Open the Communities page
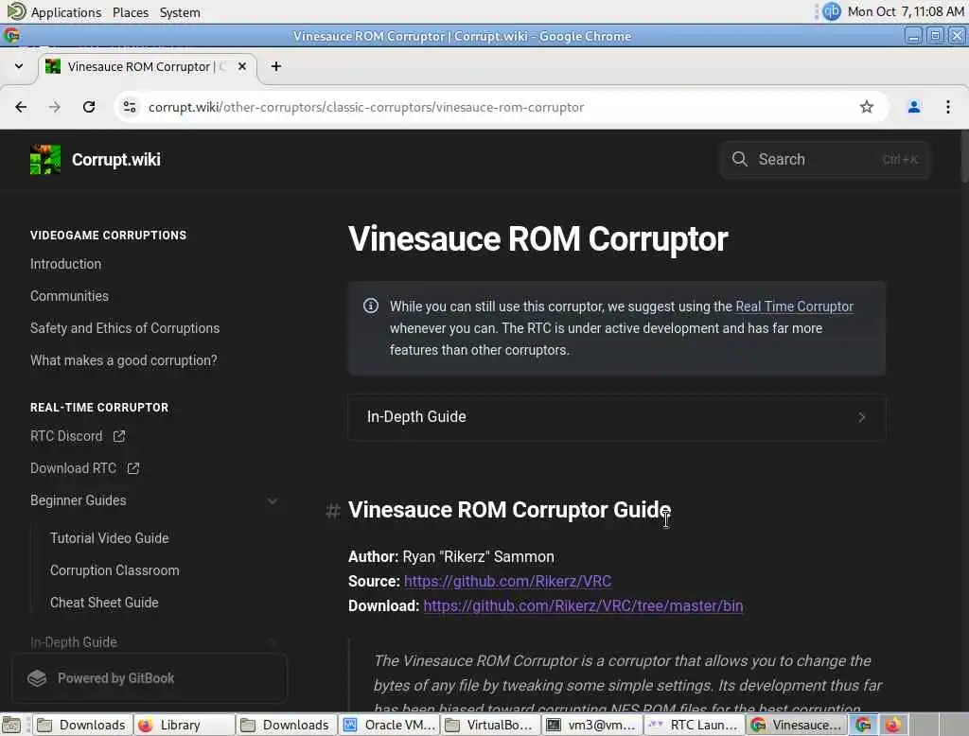The width and height of the screenshot is (969, 736). coord(69,296)
